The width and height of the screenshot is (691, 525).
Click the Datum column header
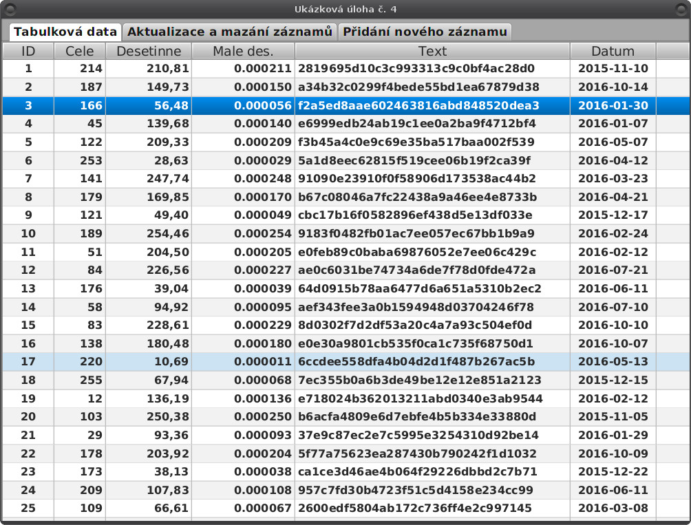(x=613, y=51)
